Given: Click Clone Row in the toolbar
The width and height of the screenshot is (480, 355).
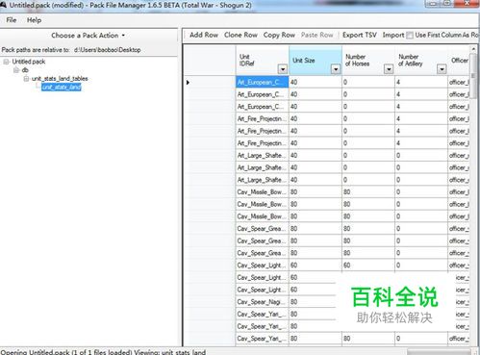Looking at the screenshot, I should tap(240, 35).
